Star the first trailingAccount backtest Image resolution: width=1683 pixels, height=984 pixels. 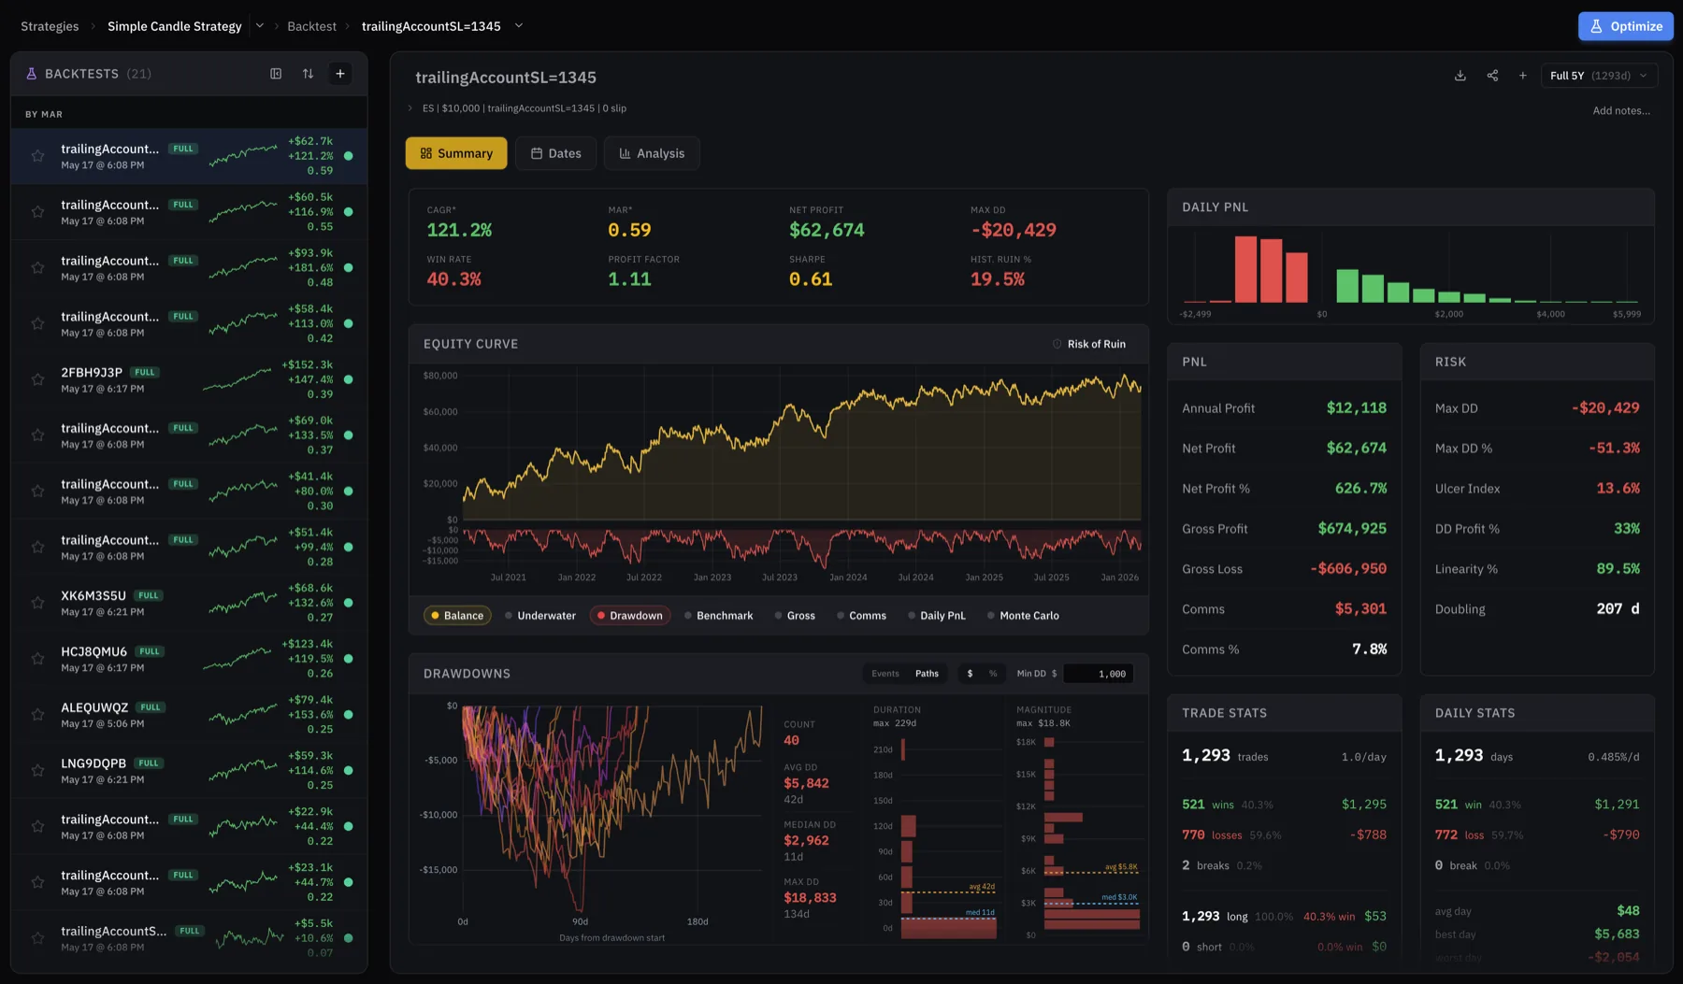pos(37,156)
